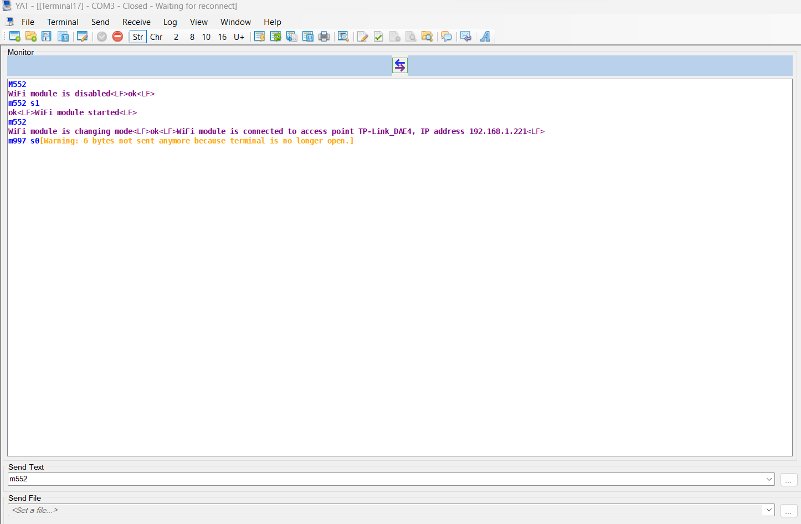Click the ellipsis button beside Send Text

pos(788,480)
